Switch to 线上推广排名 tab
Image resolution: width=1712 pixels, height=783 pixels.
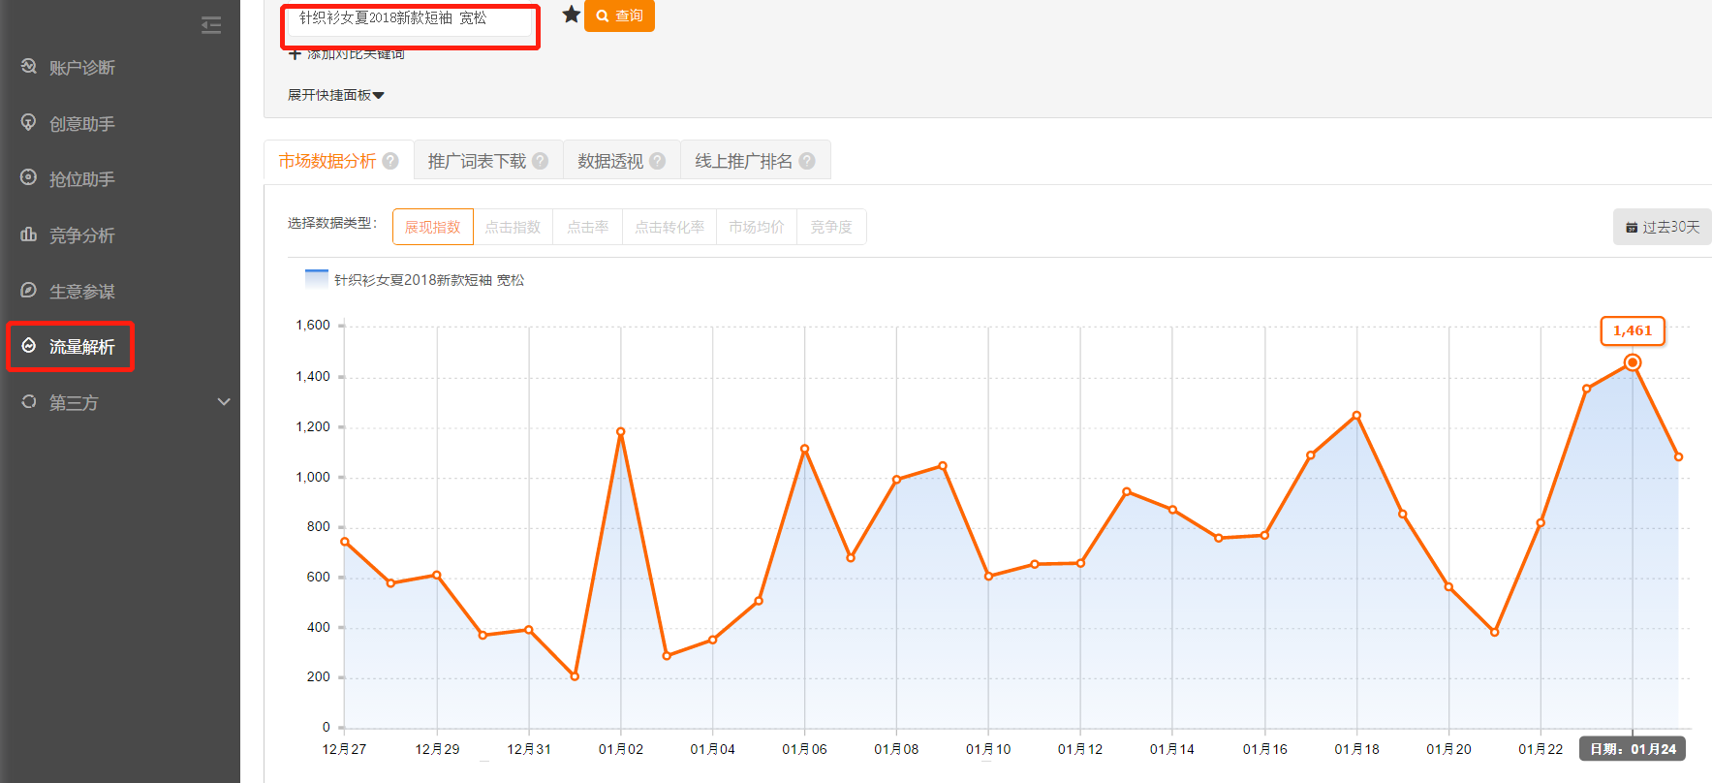(743, 161)
